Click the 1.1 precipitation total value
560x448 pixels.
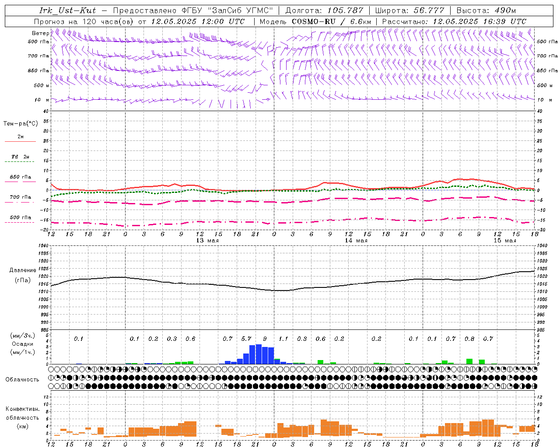coord(283,339)
